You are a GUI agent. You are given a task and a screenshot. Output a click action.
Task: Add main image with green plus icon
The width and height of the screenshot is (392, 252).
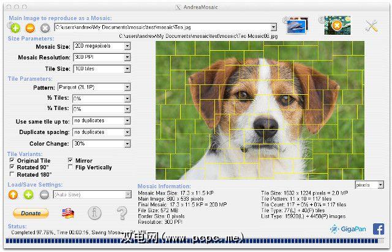pos(15,28)
